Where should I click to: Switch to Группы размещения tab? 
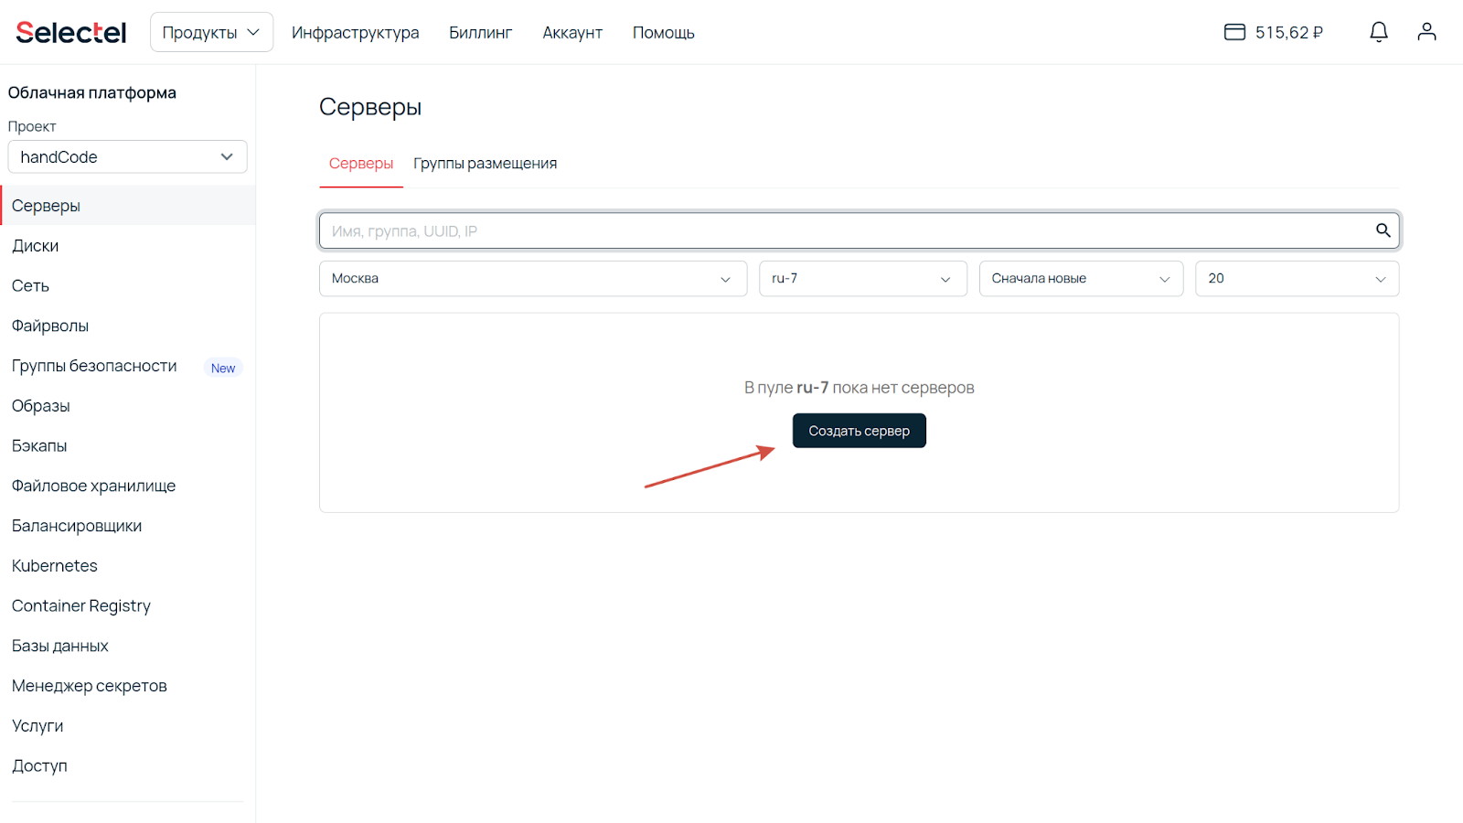pos(485,164)
